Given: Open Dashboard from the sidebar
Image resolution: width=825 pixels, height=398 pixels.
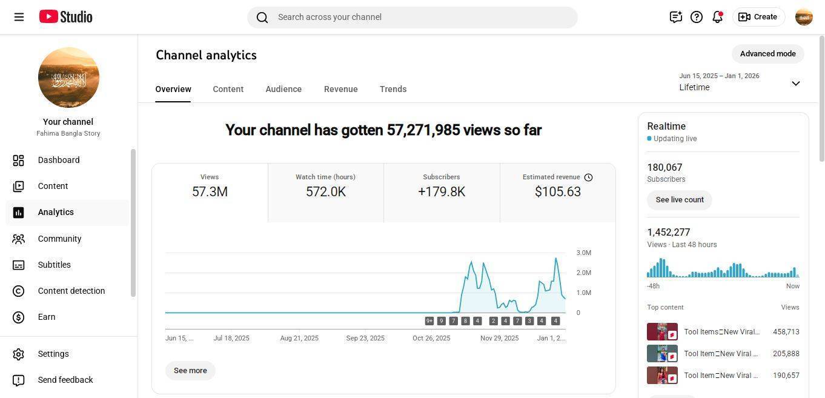Looking at the screenshot, I should 59,160.
